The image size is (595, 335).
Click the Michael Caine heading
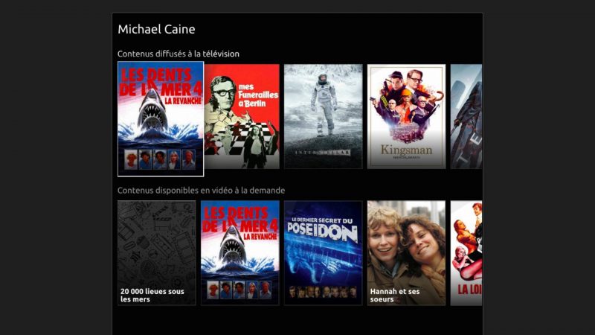tap(156, 29)
